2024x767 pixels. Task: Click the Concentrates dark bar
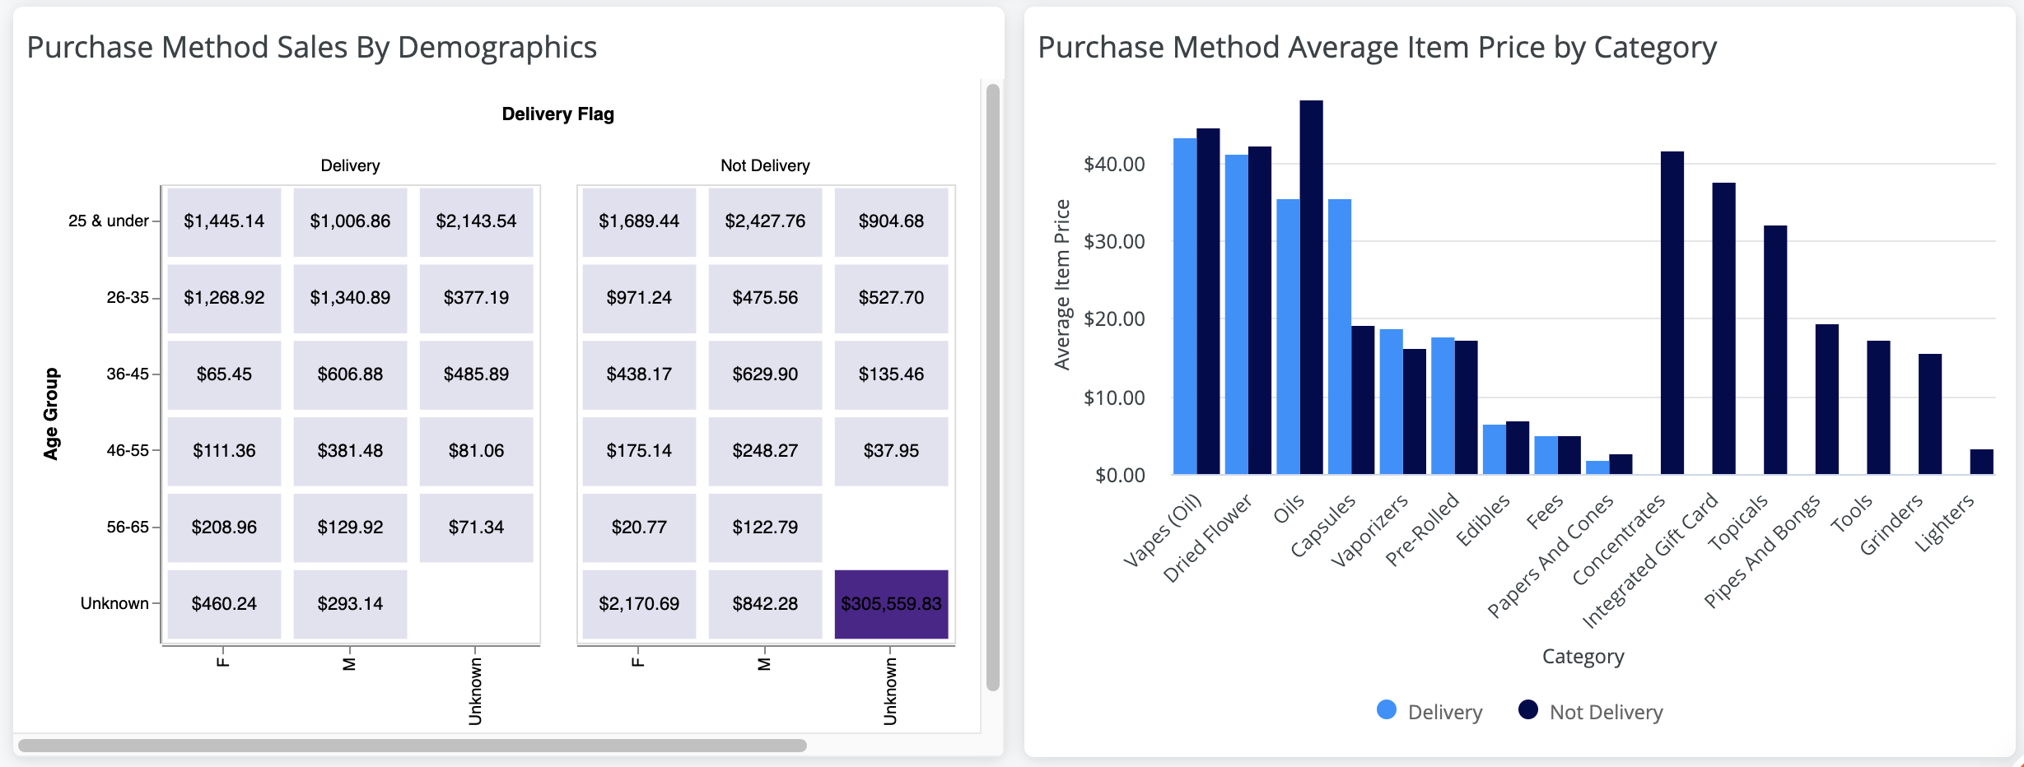pos(1672,313)
